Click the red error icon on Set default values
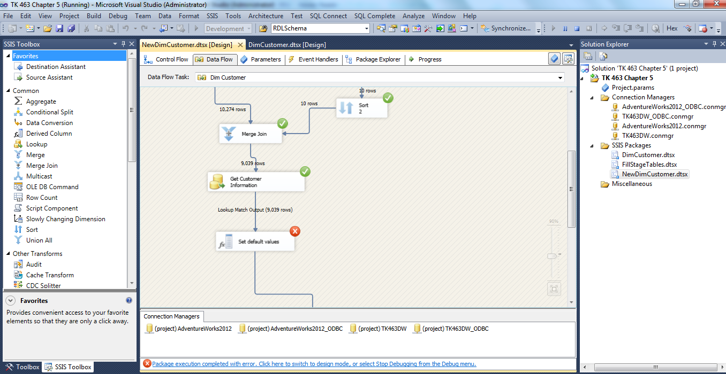 [295, 231]
